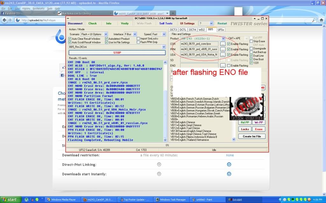Toggle COR Enable Flashing checkbox
This screenshot has width=326, height=203.
point(229,44)
